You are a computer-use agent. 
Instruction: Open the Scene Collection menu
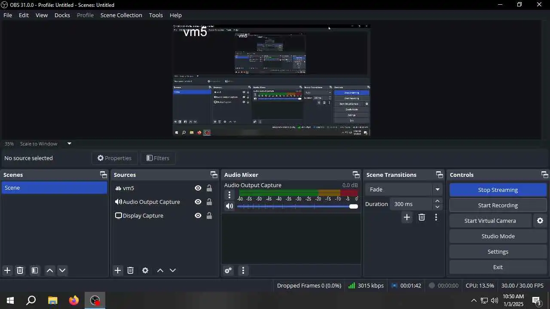(x=121, y=15)
